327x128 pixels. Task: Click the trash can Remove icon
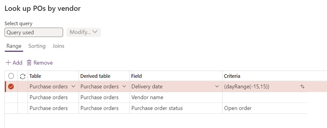(29, 63)
